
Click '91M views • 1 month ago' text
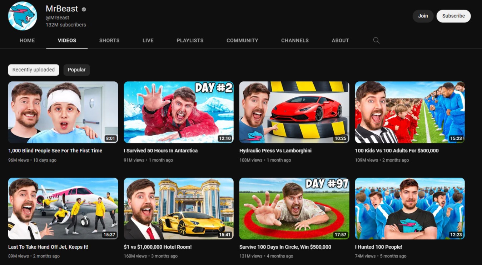point(148,160)
